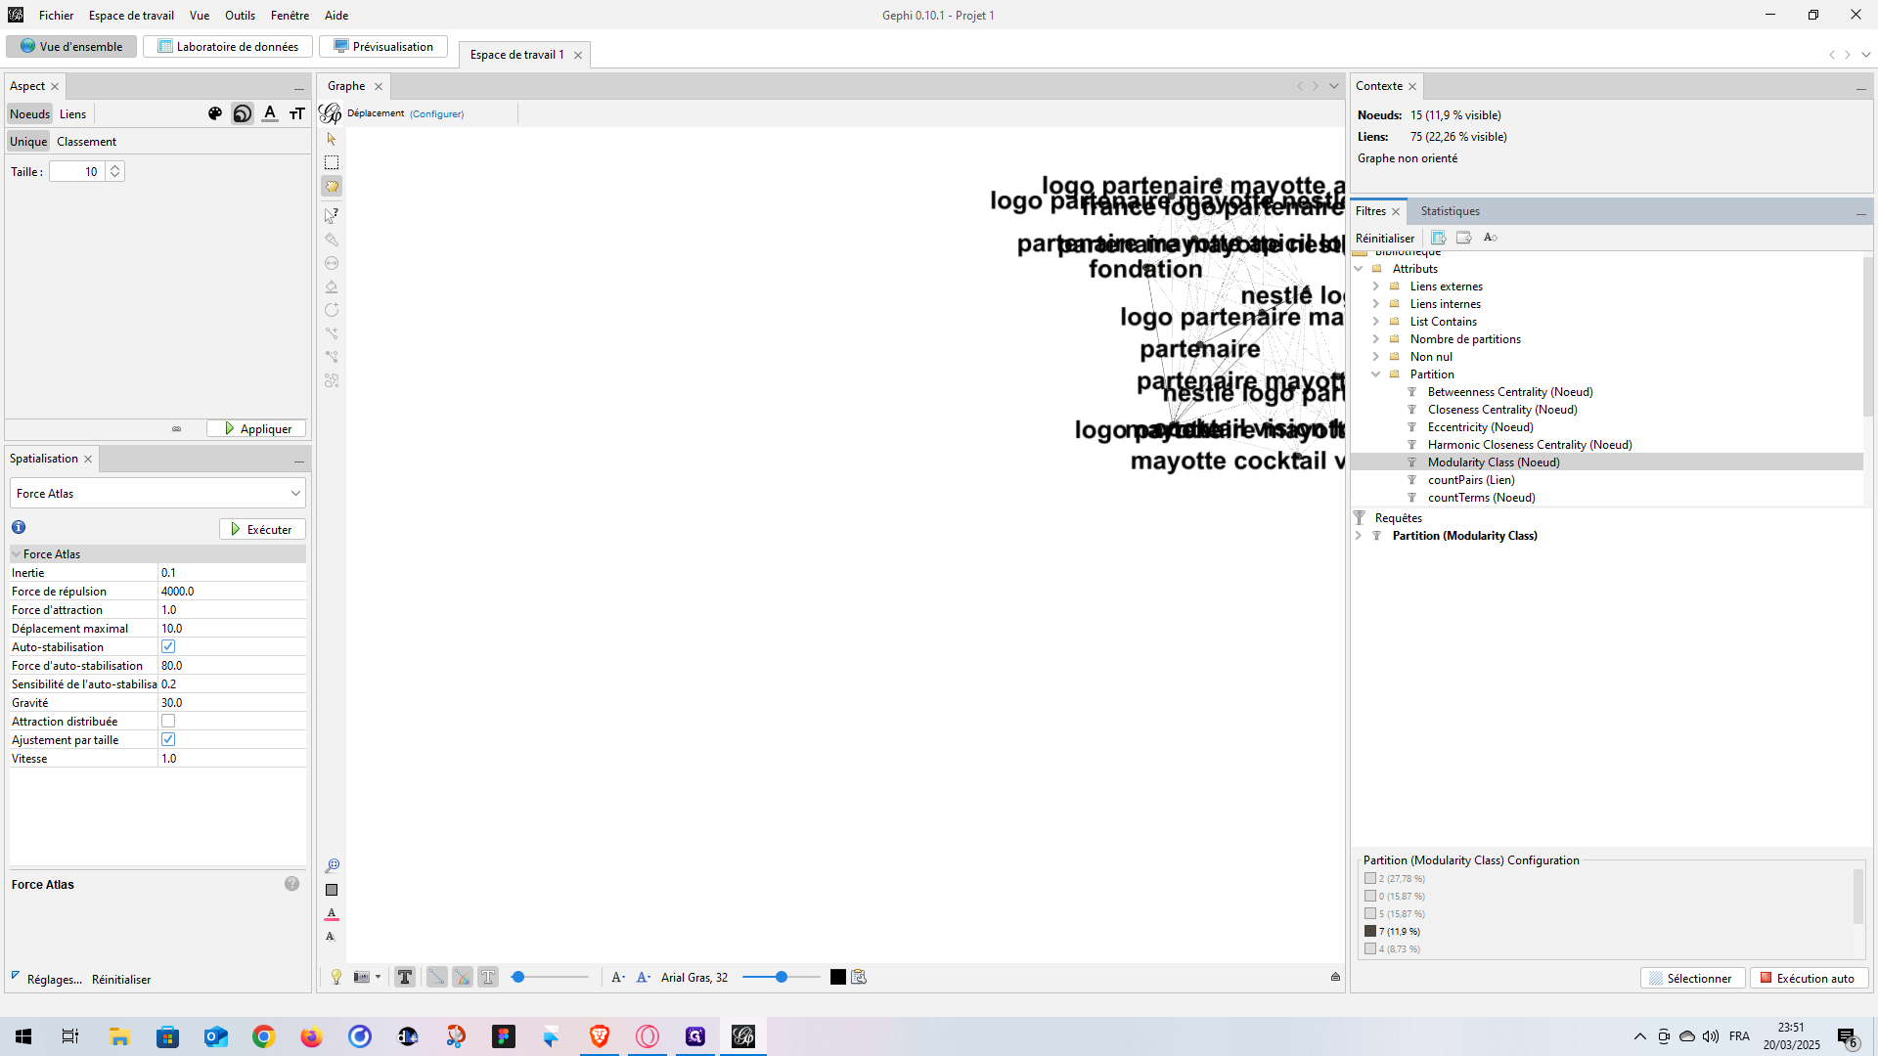Toggle edge color from source nodes

tap(463, 977)
